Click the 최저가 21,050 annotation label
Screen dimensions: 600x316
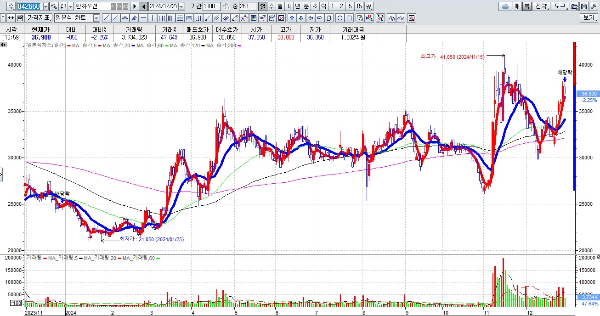point(152,239)
